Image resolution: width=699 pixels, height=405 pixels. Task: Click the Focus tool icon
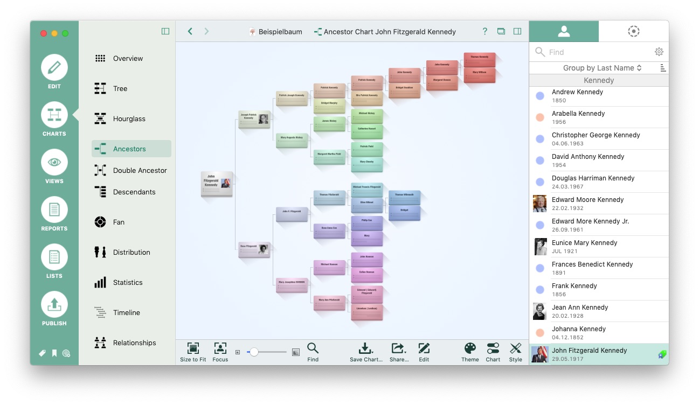coord(220,348)
